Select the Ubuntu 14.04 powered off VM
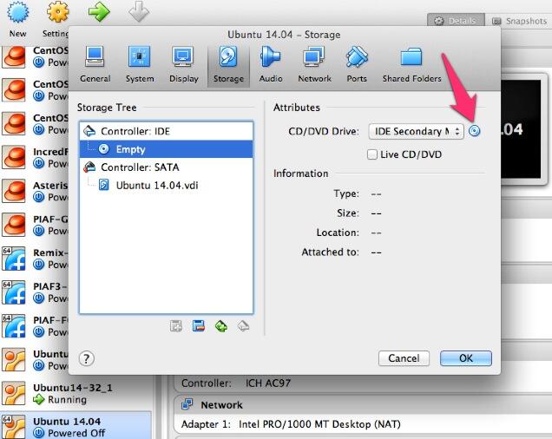Screen dimensions: 552x439 tap(76, 427)
